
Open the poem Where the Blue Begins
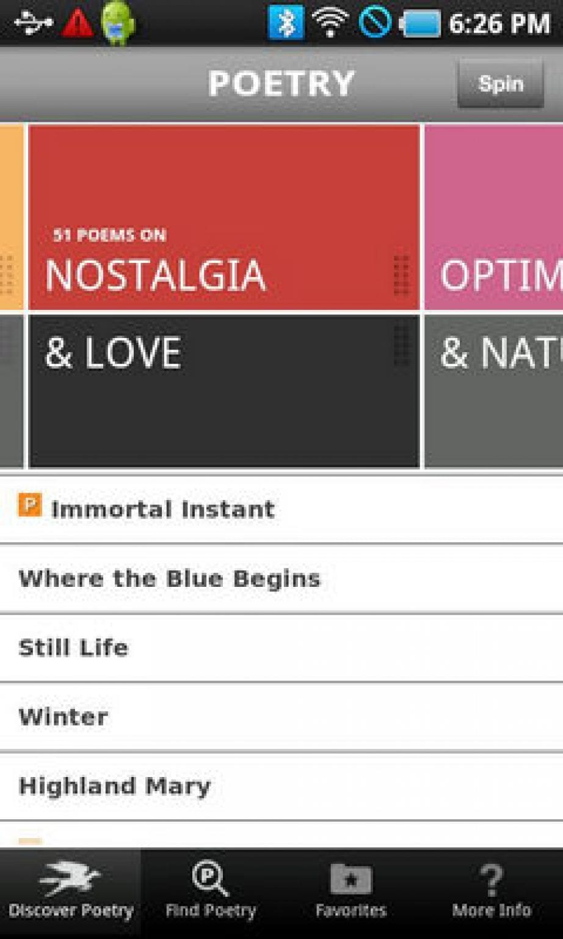point(170,578)
